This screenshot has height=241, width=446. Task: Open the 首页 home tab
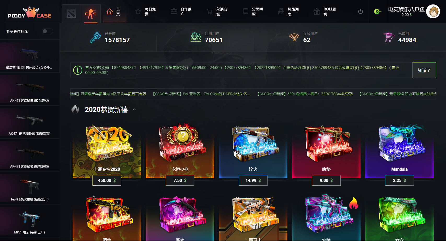point(113,12)
